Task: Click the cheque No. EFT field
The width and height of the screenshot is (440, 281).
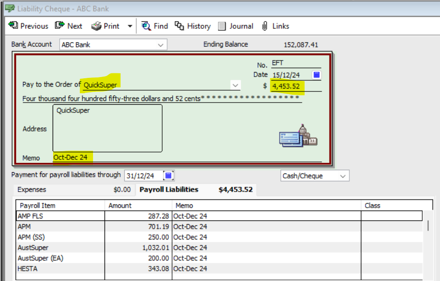Action: tap(296, 63)
